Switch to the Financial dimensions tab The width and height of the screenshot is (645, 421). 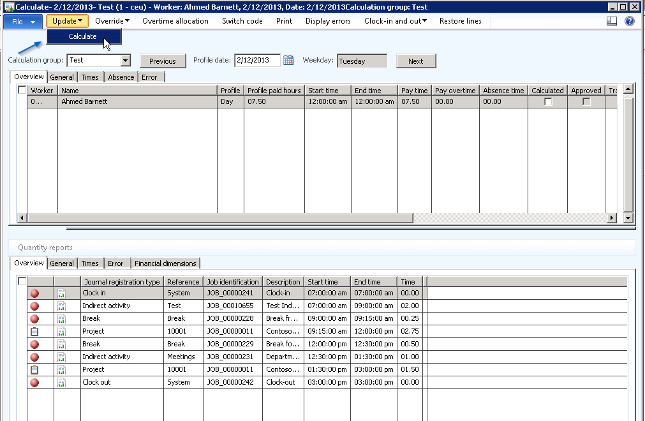click(166, 263)
